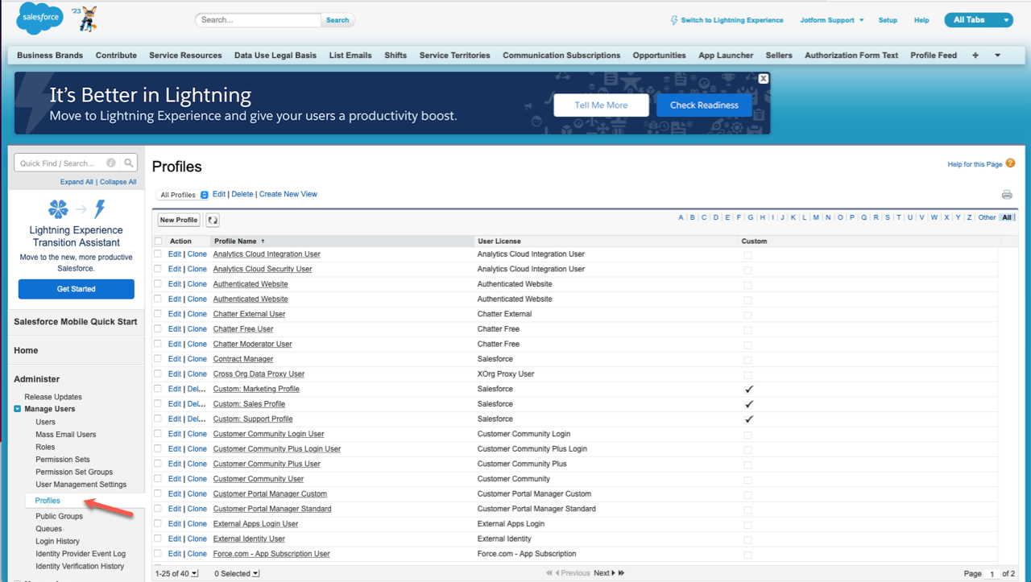The height and width of the screenshot is (582, 1031).
Task: Click the Salesforce cloud logo
Action: [x=39, y=19]
